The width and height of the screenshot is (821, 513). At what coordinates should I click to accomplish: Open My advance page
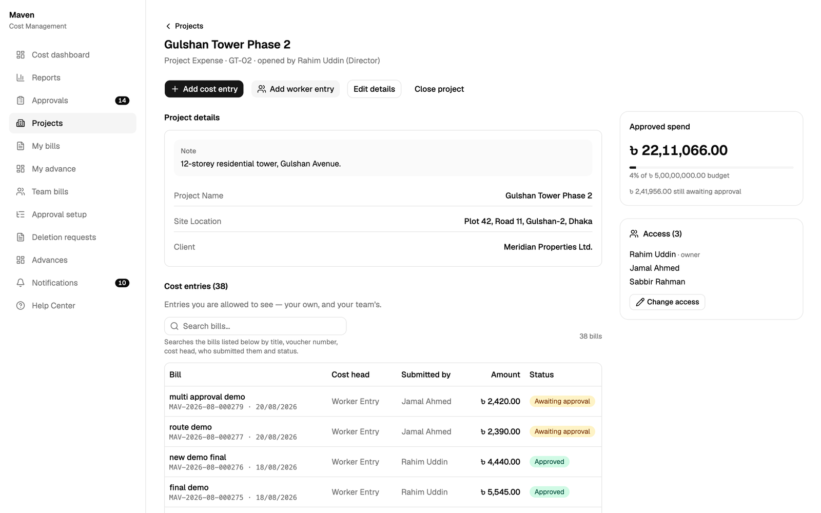click(73, 169)
